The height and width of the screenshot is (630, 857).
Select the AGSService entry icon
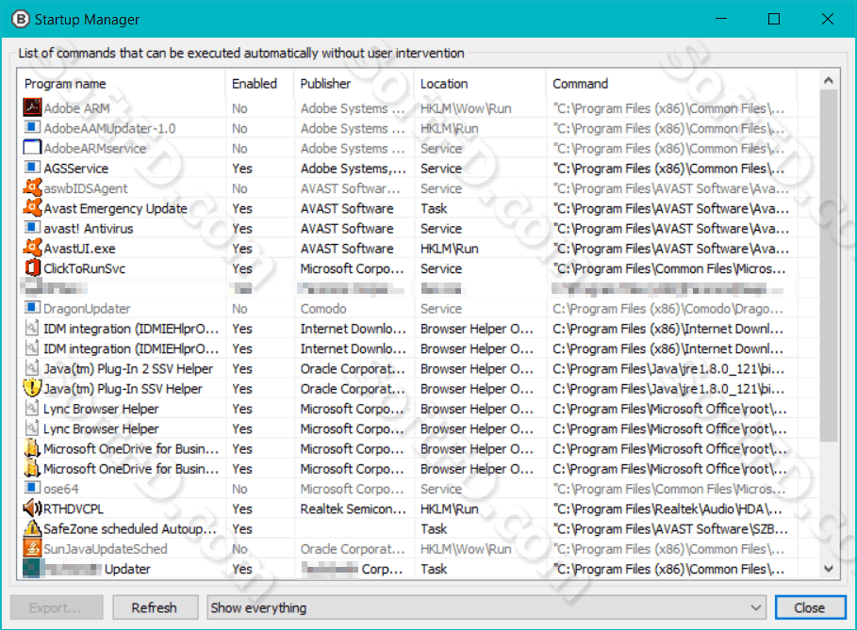click(x=32, y=168)
